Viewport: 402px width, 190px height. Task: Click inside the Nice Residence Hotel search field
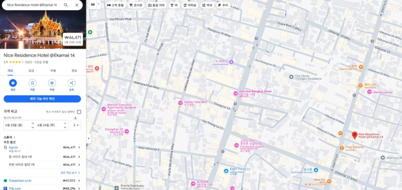32,5
